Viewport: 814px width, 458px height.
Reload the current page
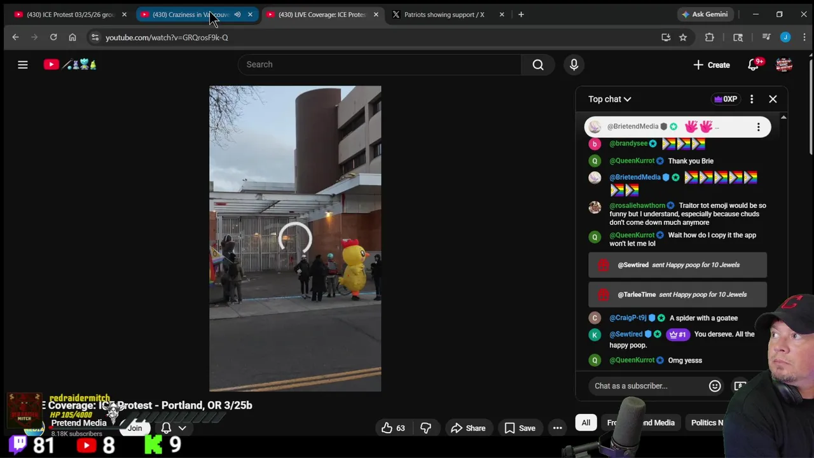(x=53, y=38)
